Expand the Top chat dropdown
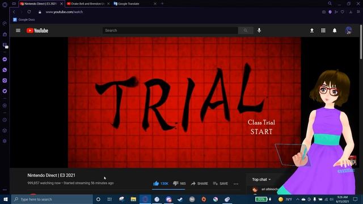Image resolution: width=363 pixels, height=204 pixels. (x=261, y=180)
